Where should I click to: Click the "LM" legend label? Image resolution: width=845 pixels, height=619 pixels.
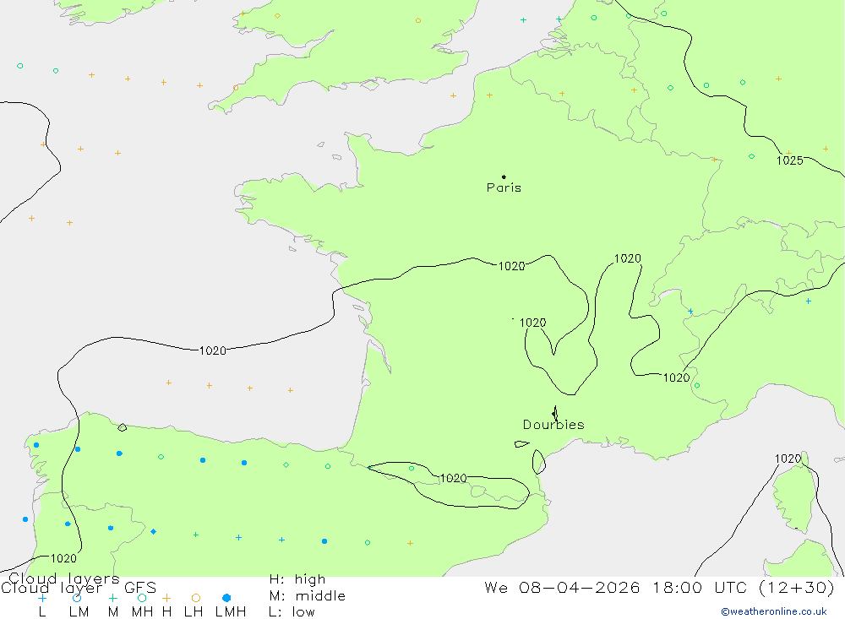point(79,612)
